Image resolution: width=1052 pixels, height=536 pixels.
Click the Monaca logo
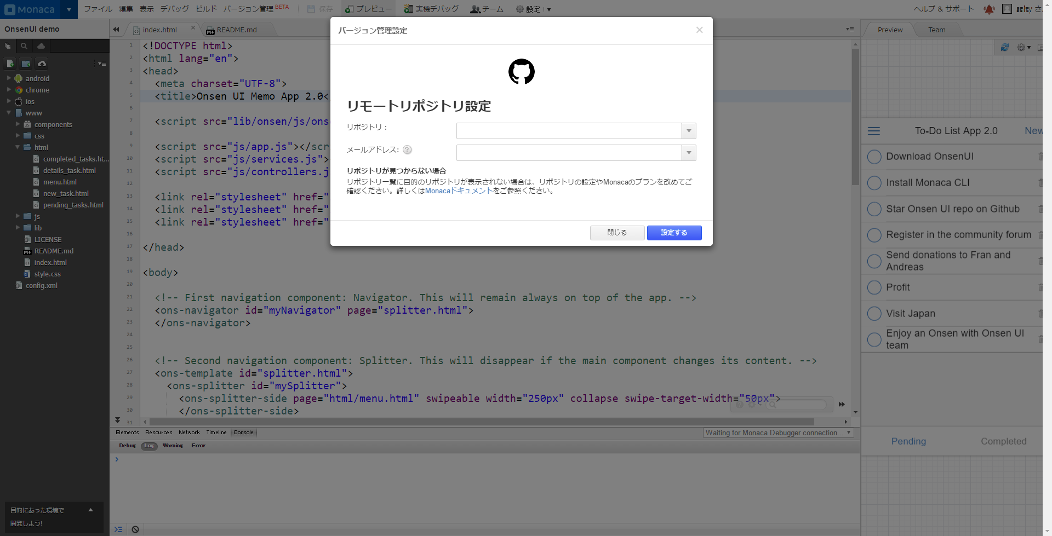(x=30, y=9)
